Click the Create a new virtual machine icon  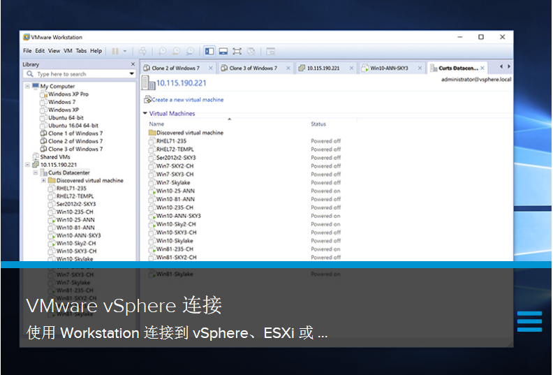[147, 99]
